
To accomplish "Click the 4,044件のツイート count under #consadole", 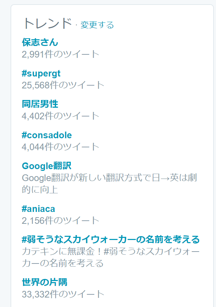I will pos(60,147).
